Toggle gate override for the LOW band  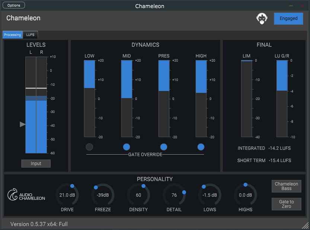point(89,147)
